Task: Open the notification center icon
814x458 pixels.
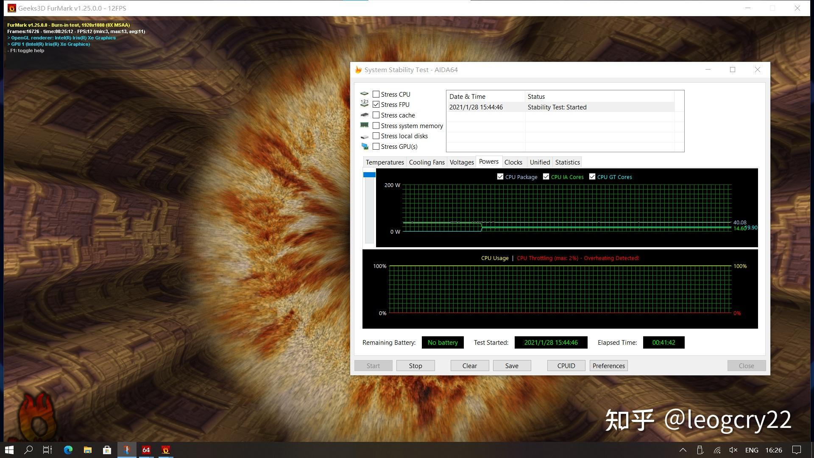Action: (x=797, y=450)
